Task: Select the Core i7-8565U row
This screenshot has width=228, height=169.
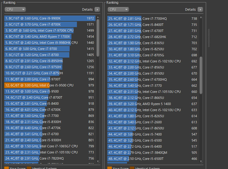Action: pyautogui.click(x=153, y=68)
